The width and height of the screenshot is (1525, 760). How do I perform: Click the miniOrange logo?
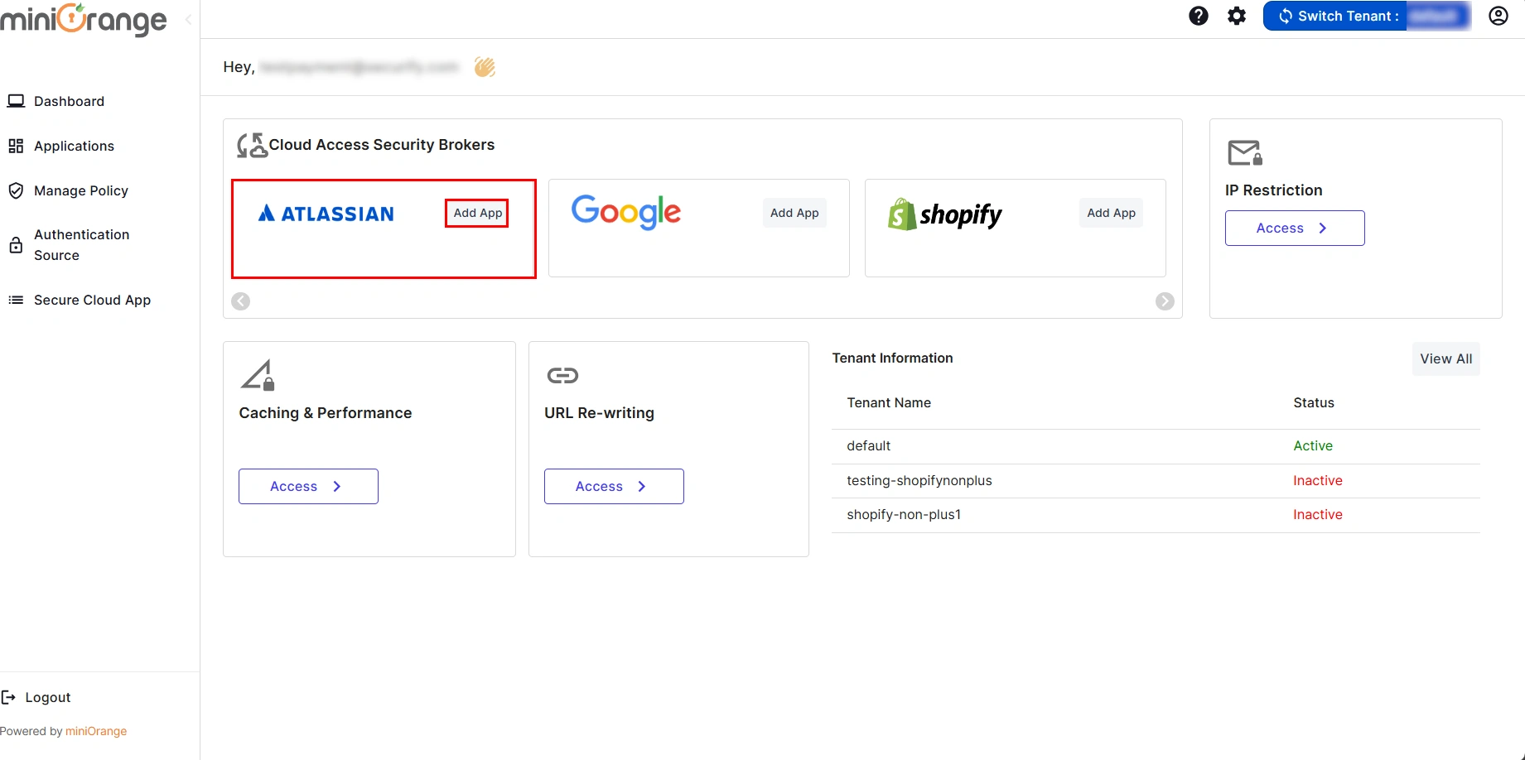[x=84, y=20]
